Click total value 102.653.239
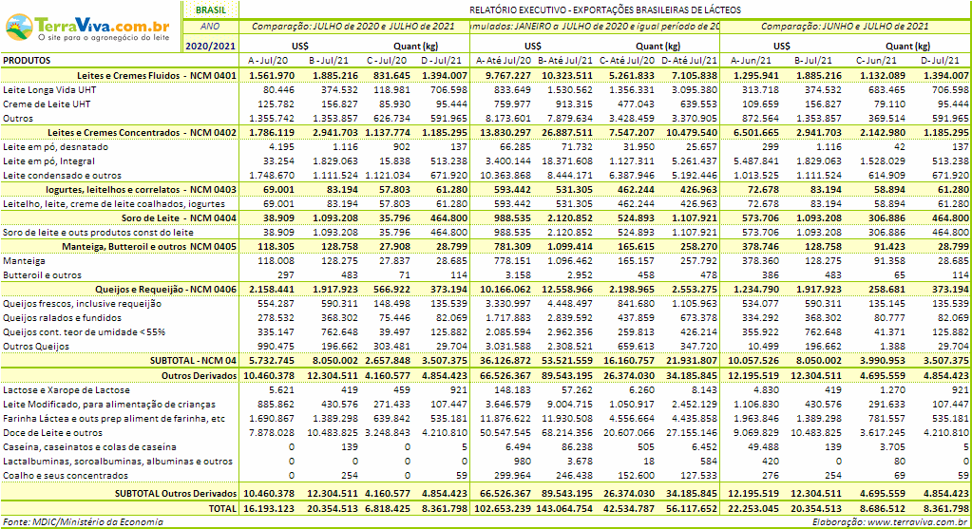This screenshot has height=529, width=972. [x=502, y=508]
